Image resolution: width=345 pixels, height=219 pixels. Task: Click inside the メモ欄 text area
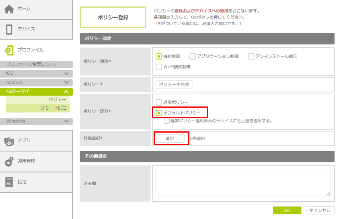[x=243, y=182]
